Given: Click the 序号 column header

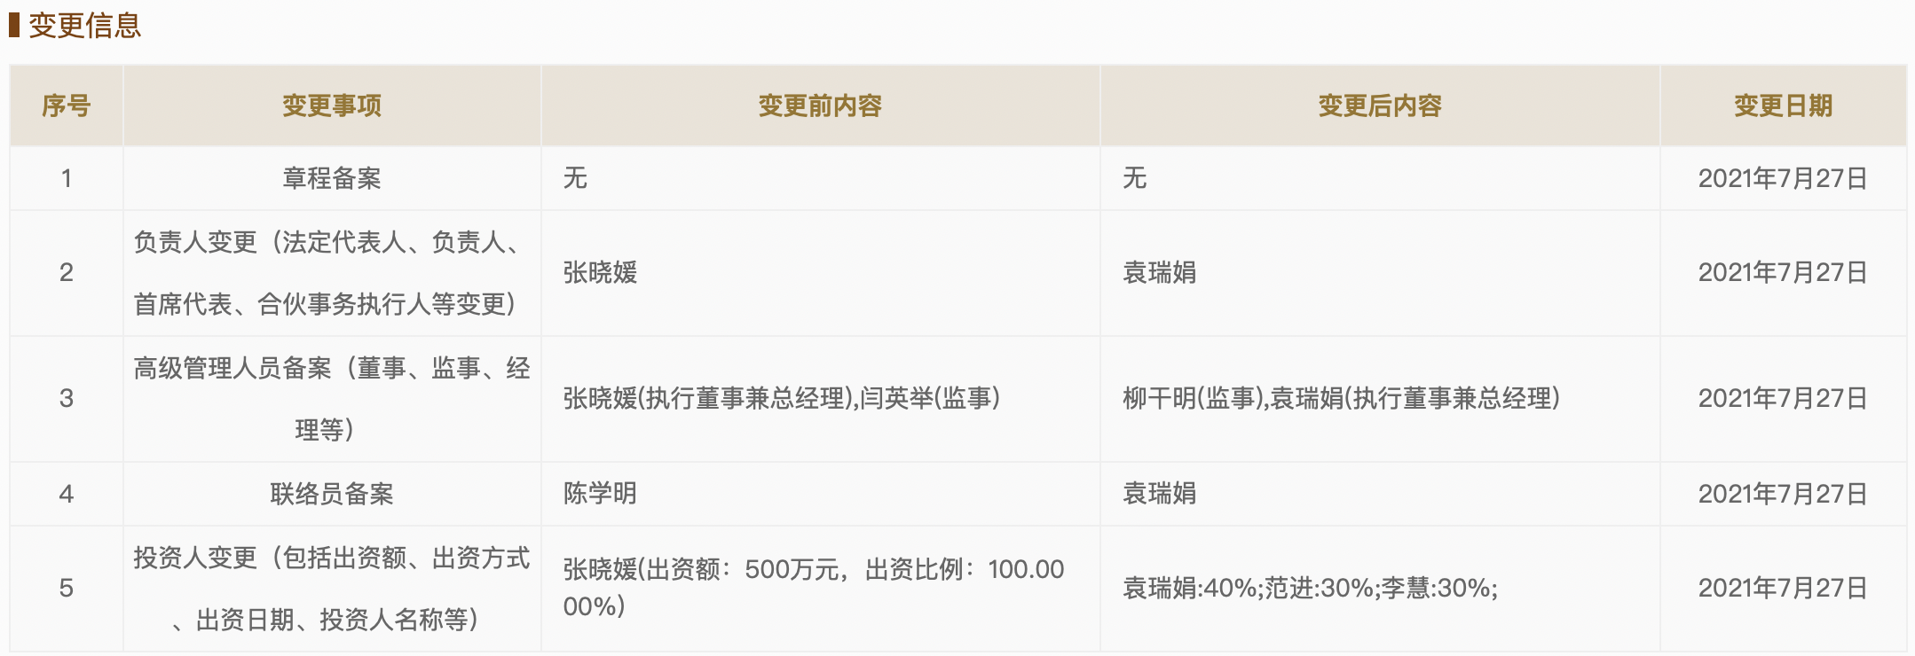Looking at the screenshot, I should click(67, 106).
